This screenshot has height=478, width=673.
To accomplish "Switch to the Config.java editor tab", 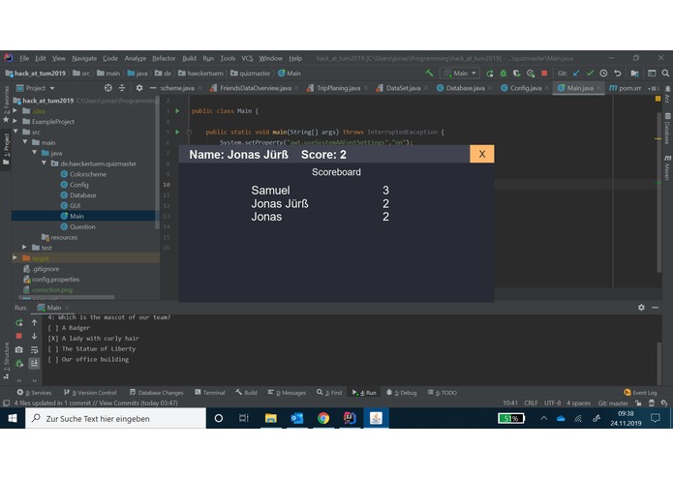I will click(x=525, y=88).
